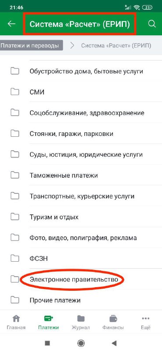Select the Платежи tab icon
Viewport: 162px width, 353px height.
click(48, 319)
